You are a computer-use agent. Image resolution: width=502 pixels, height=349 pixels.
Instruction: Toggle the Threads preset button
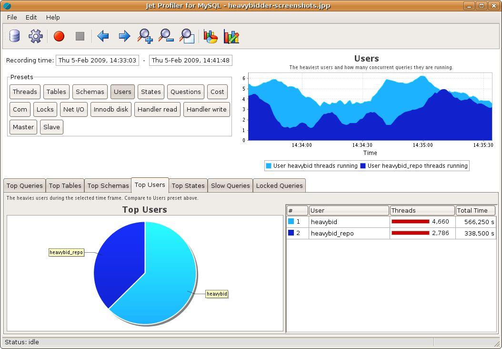pyautogui.click(x=25, y=92)
